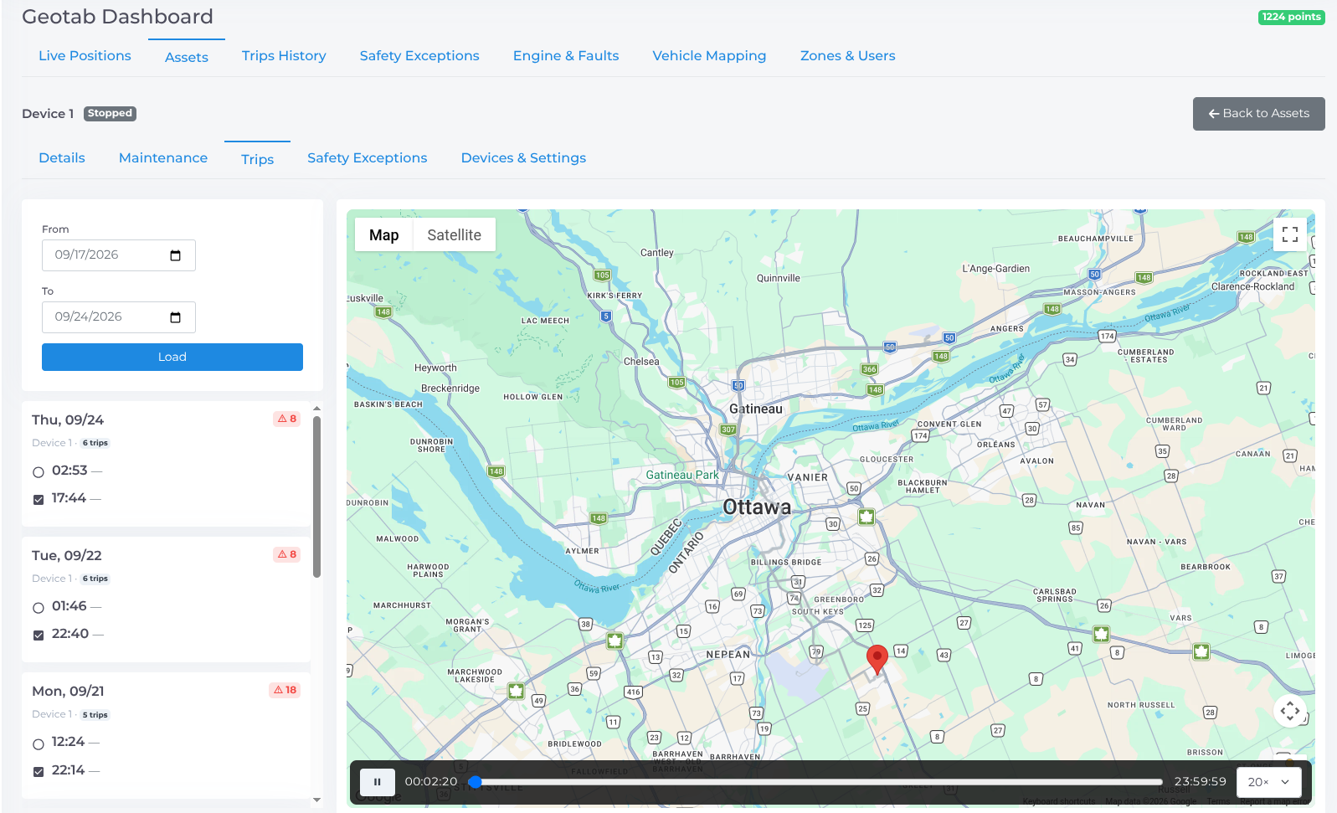Image resolution: width=1337 pixels, height=813 pixels.
Task: Click the Load button
Action: [172, 357]
